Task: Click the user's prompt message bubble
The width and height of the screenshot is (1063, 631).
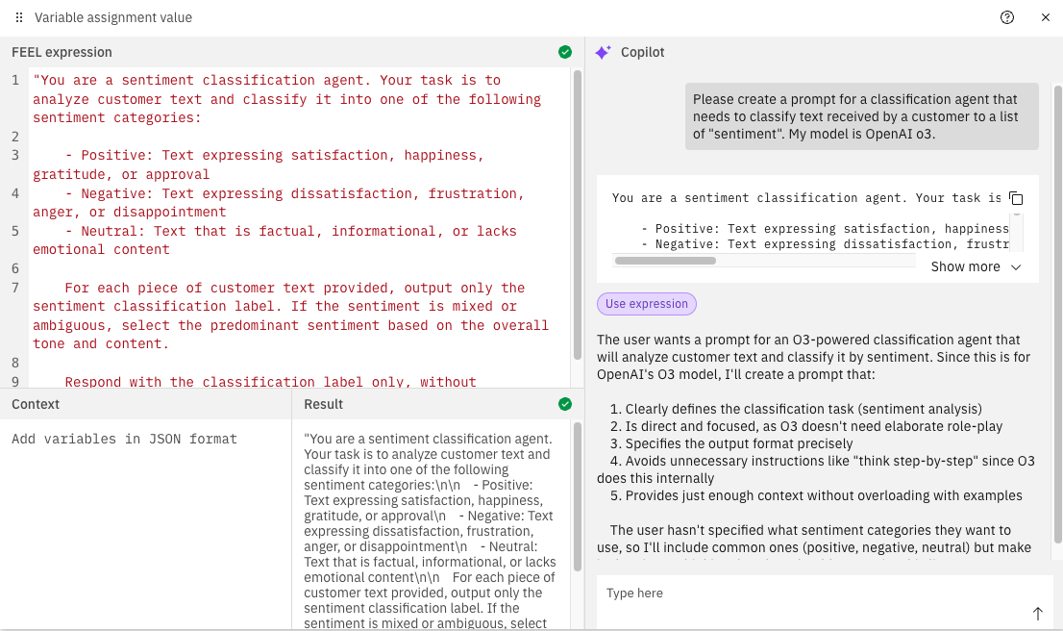Action: click(862, 116)
